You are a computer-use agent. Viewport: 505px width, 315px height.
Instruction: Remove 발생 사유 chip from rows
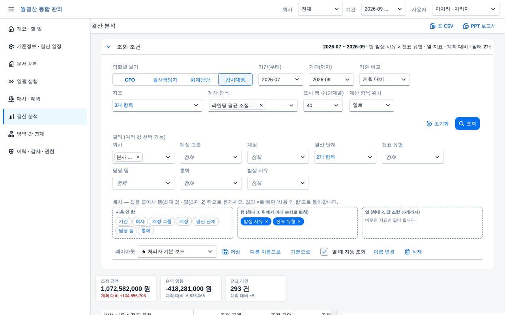(x=267, y=222)
